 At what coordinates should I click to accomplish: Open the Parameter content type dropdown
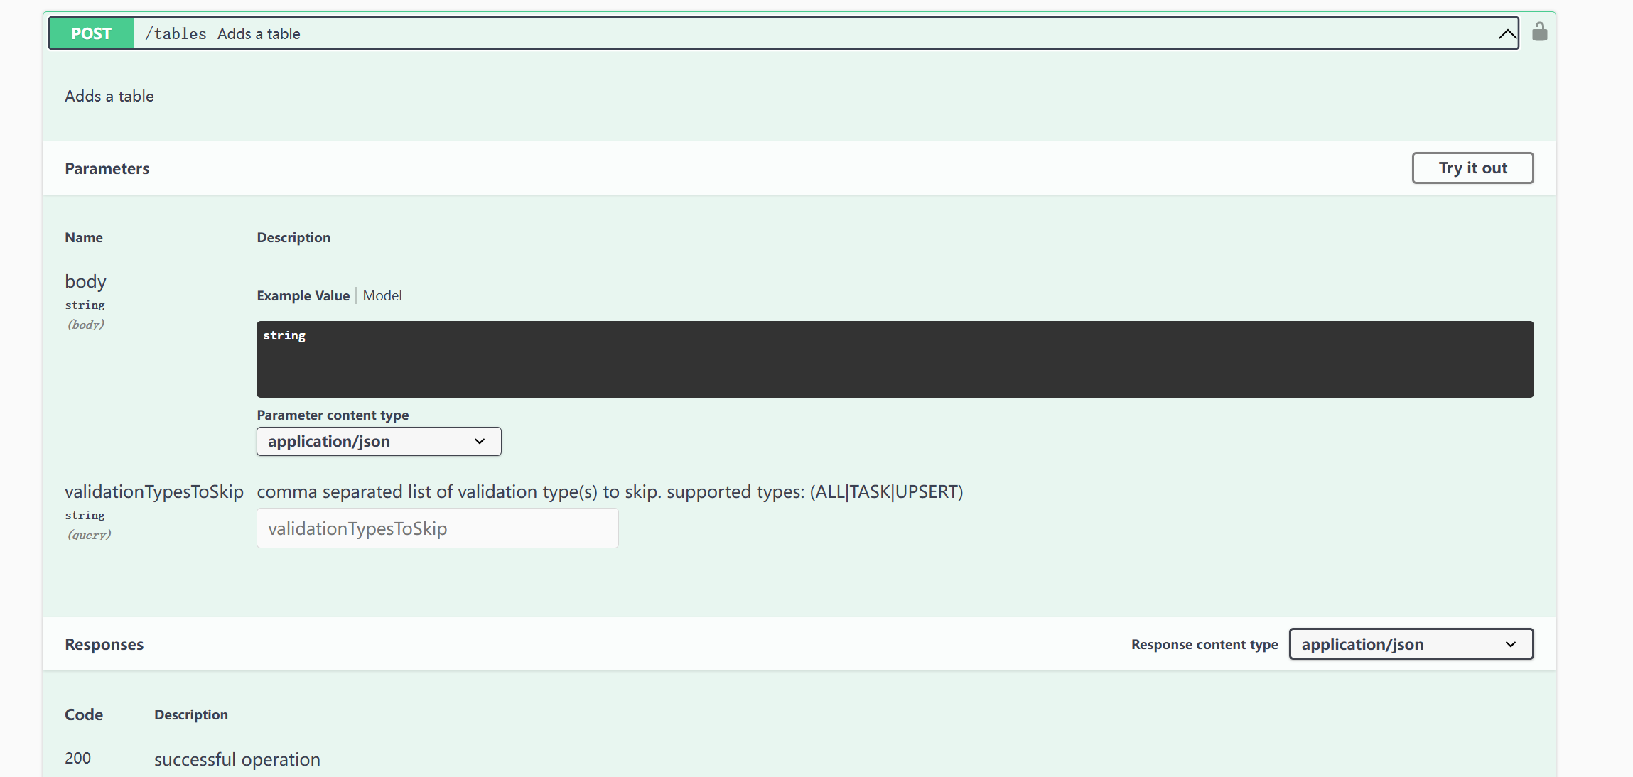pos(379,441)
